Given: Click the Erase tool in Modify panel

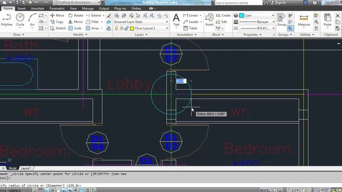Looking at the screenshot, I should (109, 15).
